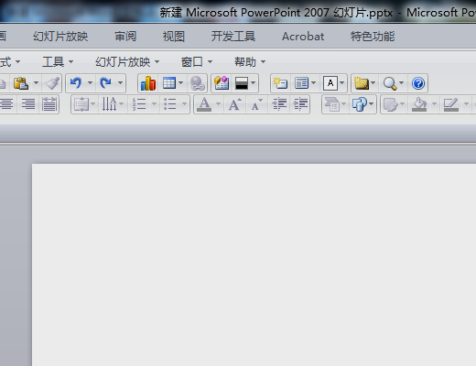476x366 pixels.
Task: Click the Hyperlink globe-and-chain icon
Action: [198, 83]
